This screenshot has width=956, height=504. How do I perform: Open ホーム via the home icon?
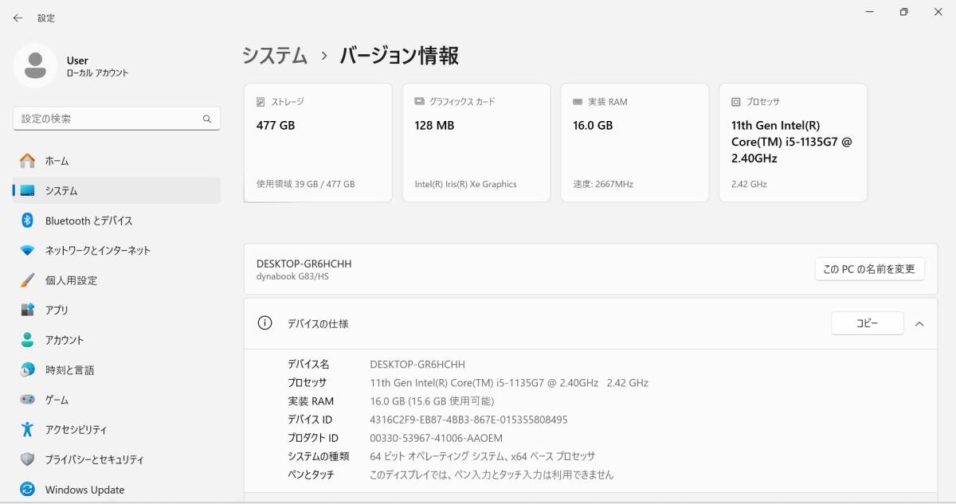point(28,161)
